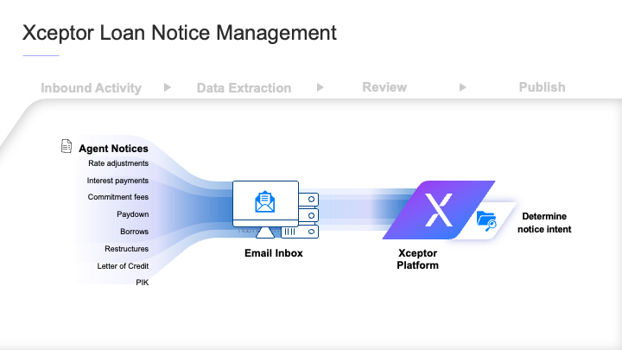Click 'Paydown' text
622x350 pixels.
[133, 214]
